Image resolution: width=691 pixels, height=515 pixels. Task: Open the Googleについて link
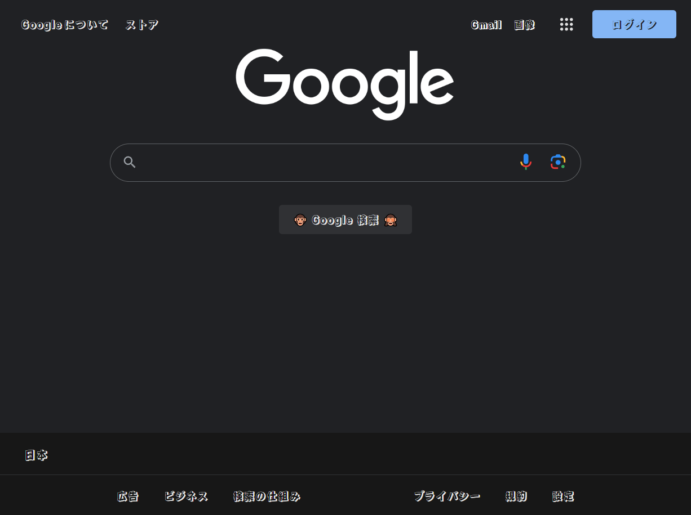[x=65, y=25]
